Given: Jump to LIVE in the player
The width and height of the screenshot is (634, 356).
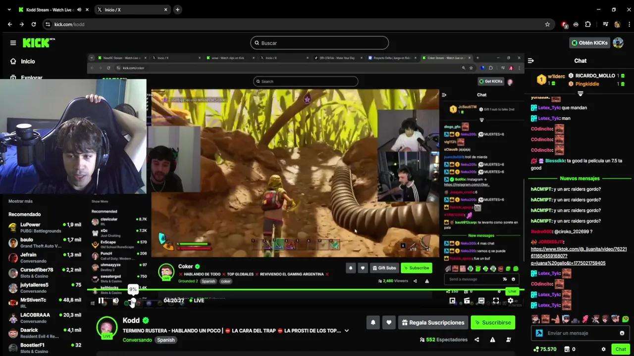Looking at the screenshot, I should [196, 300].
